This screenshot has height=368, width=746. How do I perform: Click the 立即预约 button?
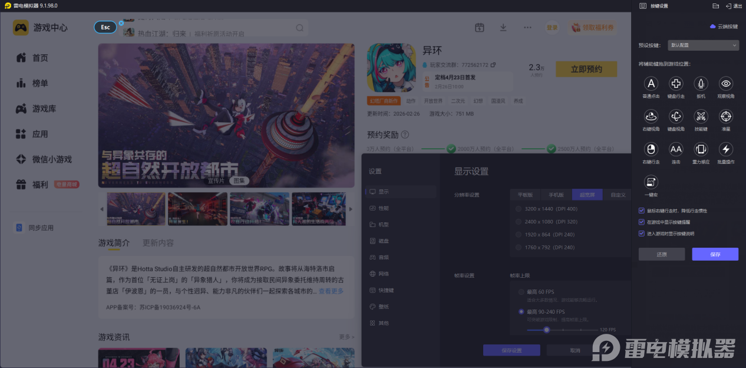pos(586,69)
